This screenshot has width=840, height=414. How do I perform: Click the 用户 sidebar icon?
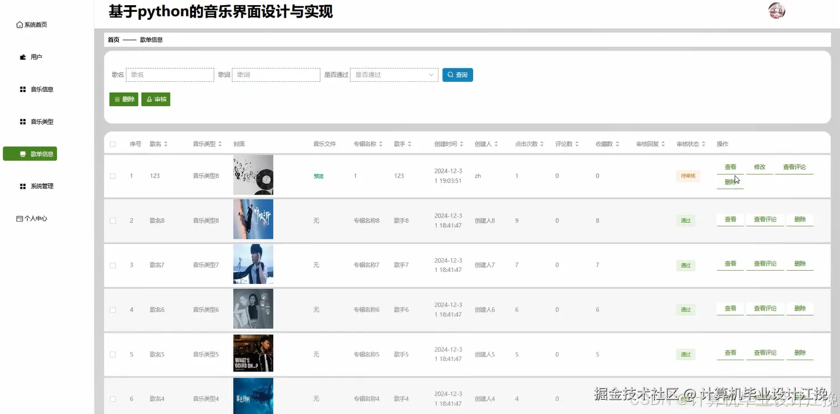click(23, 57)
